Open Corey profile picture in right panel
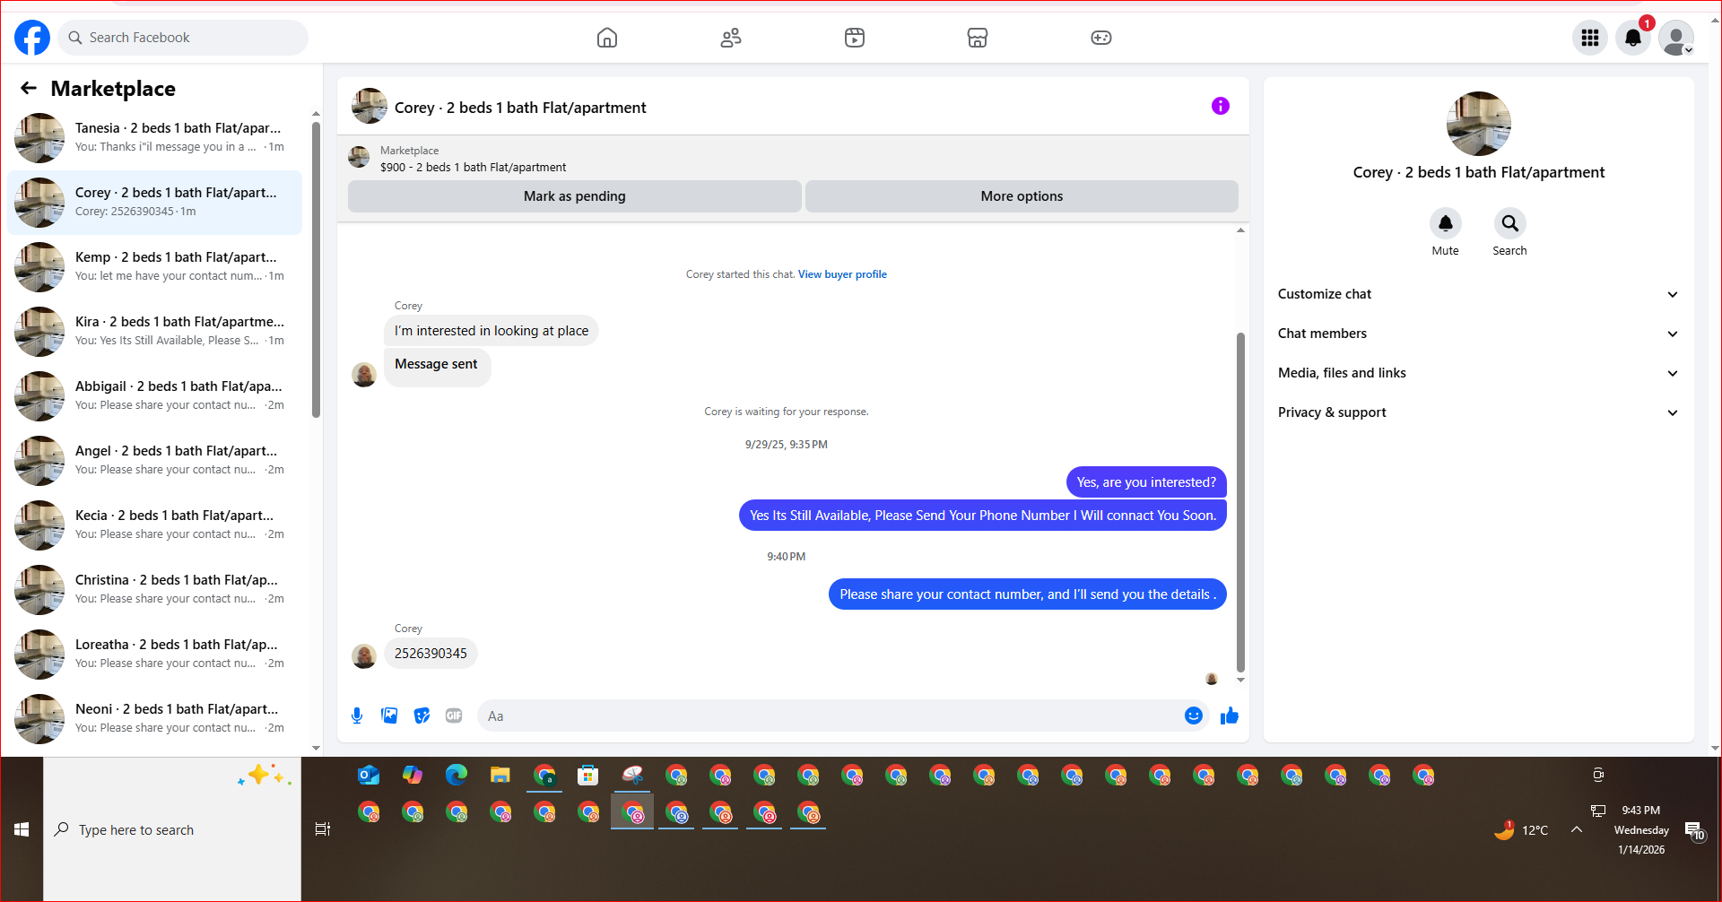This screenshot has height=902, width=1722. click(x=1479, y=124)
